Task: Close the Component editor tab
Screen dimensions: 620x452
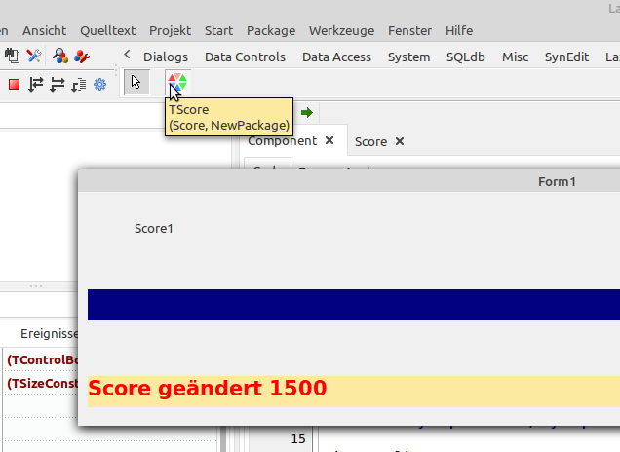Action: point(329,140)
